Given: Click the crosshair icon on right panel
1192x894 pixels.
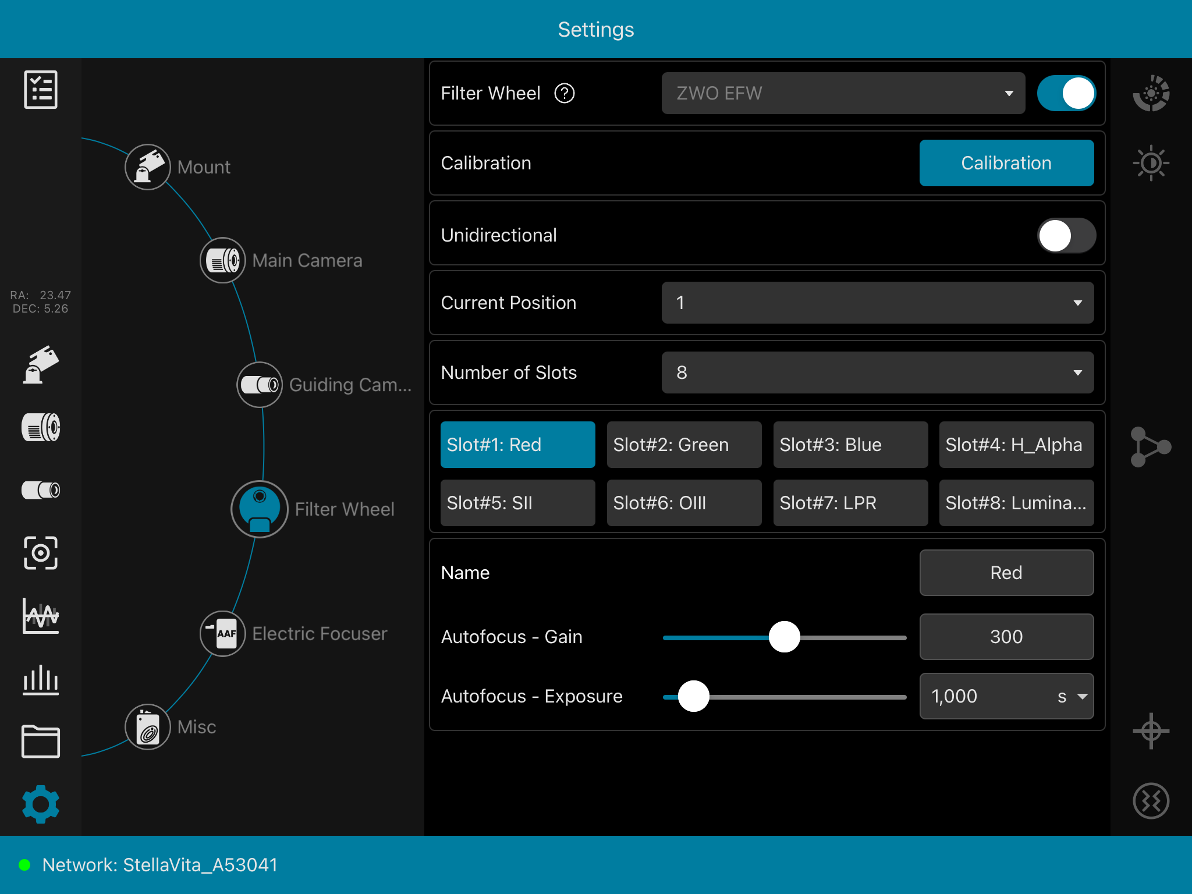Looking at the screenshot, I should [x=1151, y=731].
